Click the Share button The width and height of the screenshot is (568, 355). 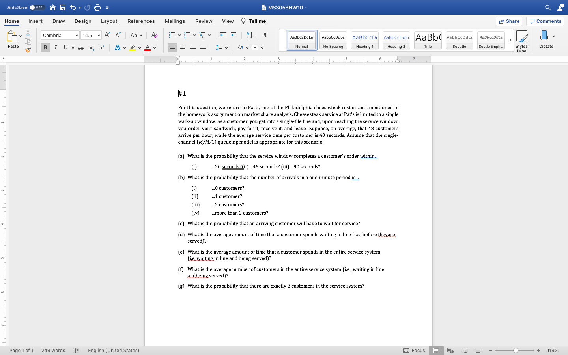pyautogui.click(x=509, y=21)
